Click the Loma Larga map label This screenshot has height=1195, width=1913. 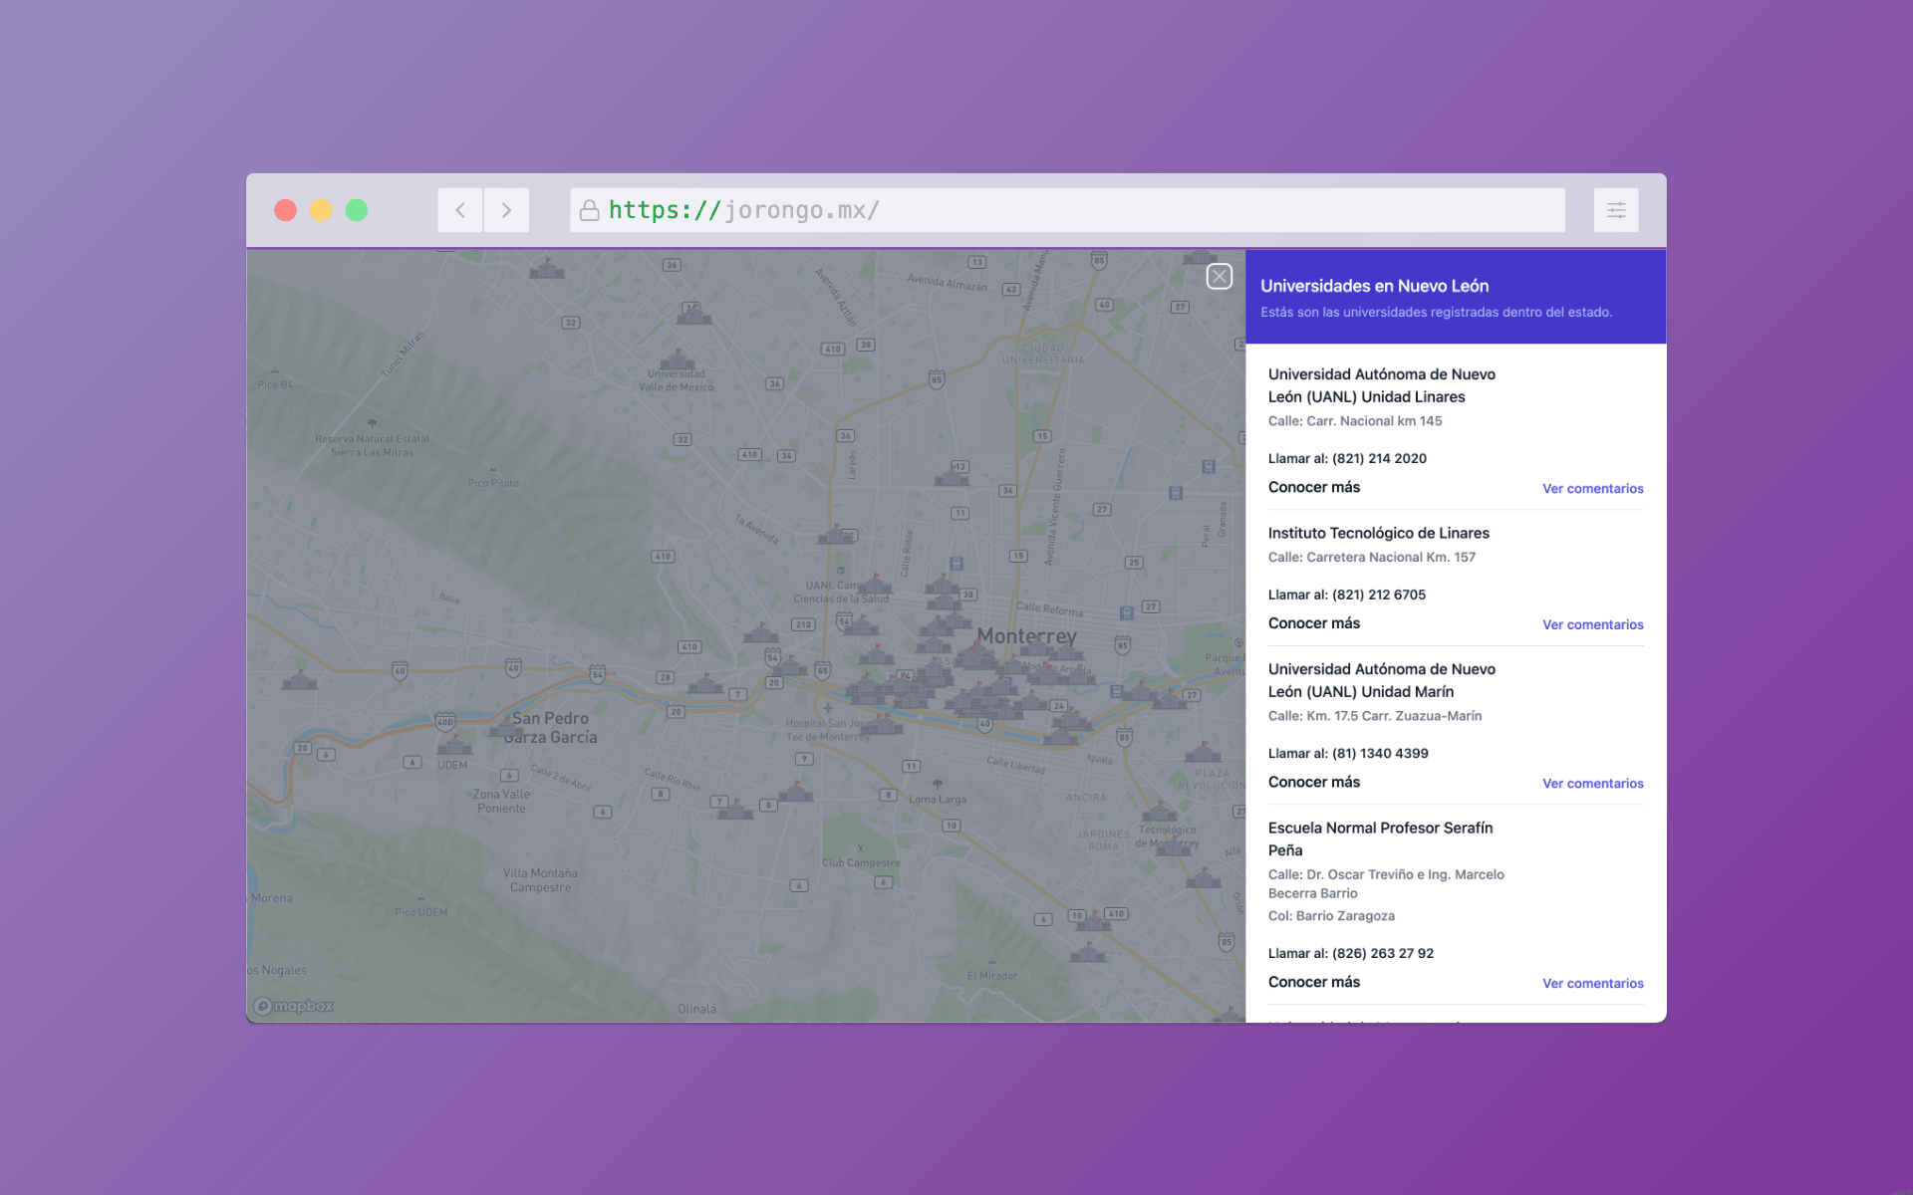(938, 800)
